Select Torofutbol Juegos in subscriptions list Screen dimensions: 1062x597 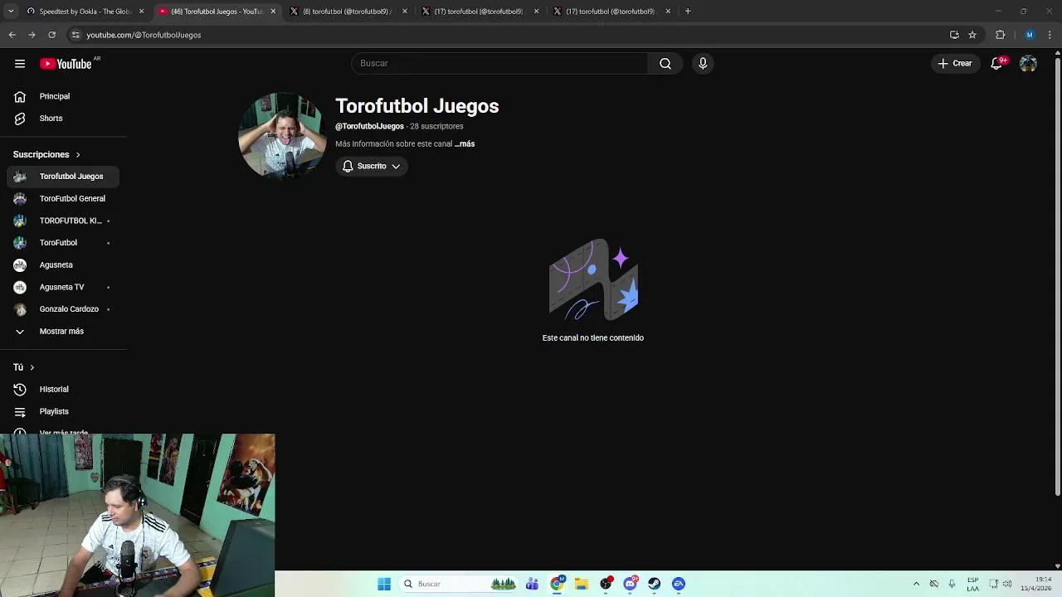pyautogui.click(x=63, y=177)
